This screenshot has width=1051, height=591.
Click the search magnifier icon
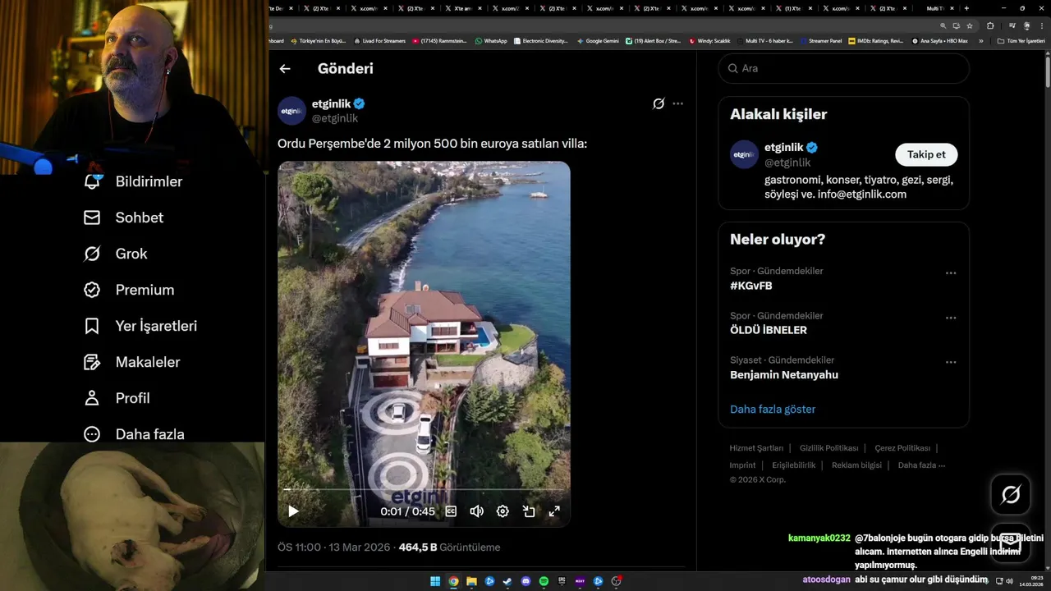coord(732,68)
